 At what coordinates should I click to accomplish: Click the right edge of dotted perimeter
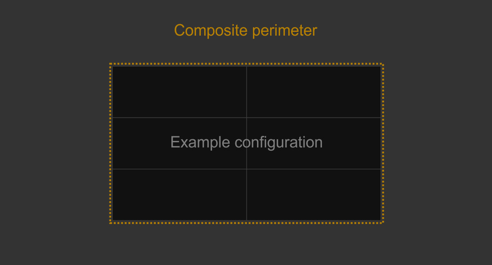383,143
